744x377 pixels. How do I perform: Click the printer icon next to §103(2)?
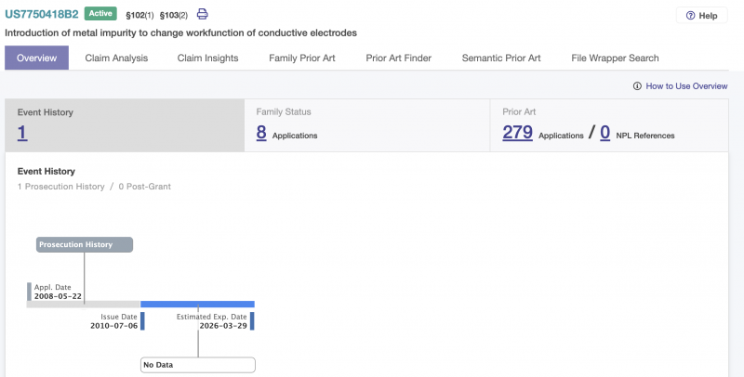click(202, 14)
